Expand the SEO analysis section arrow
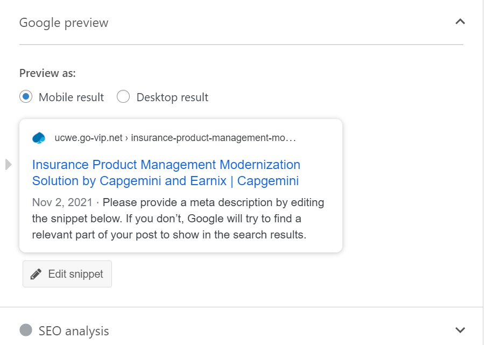The width and height of the screenshot is (485, 345). coord(460,330)
